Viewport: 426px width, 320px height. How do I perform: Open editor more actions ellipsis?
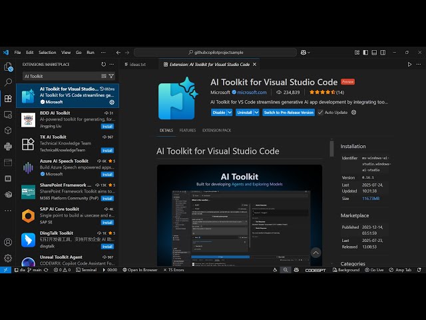tap(419, 65)
